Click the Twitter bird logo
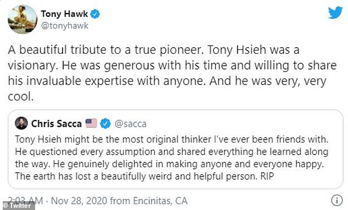The image size is (348, 210). click(335, 13)
